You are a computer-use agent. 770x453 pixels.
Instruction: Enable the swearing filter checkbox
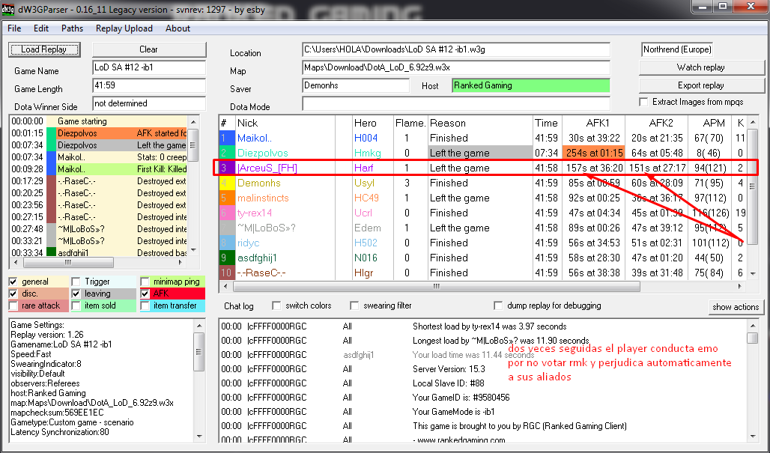pos(354,305)
